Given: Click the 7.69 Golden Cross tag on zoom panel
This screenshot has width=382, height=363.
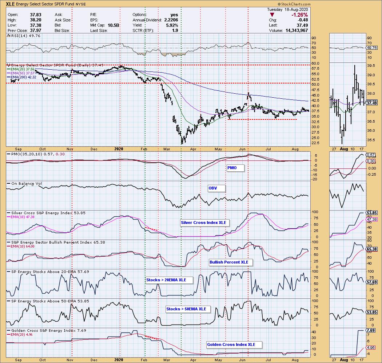Looking at the screenshot, I should coord(371,330).
